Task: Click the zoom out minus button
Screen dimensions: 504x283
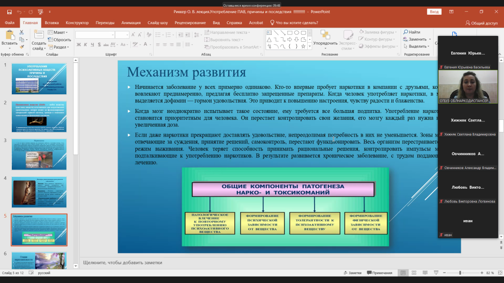Action: click(444, 273)
